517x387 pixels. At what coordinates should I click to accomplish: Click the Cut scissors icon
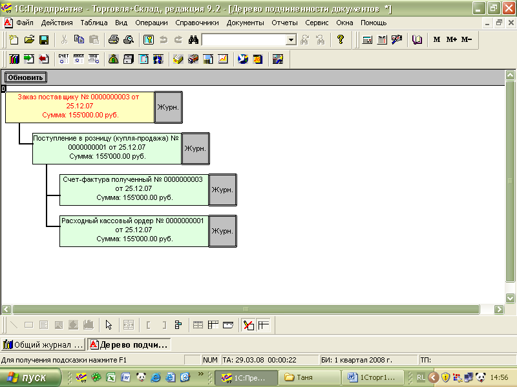tap(64, 40)
